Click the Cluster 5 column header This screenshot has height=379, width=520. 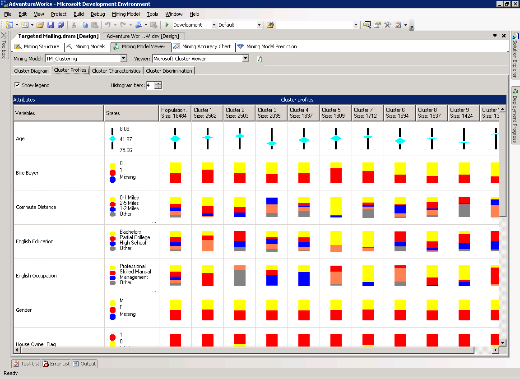336,113
